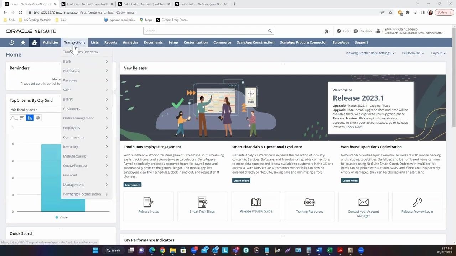Image resolution: width=456 pixels, height=256 pixels.
Task: Select the vertical bar chart view
Action: [x=30, y=118]
